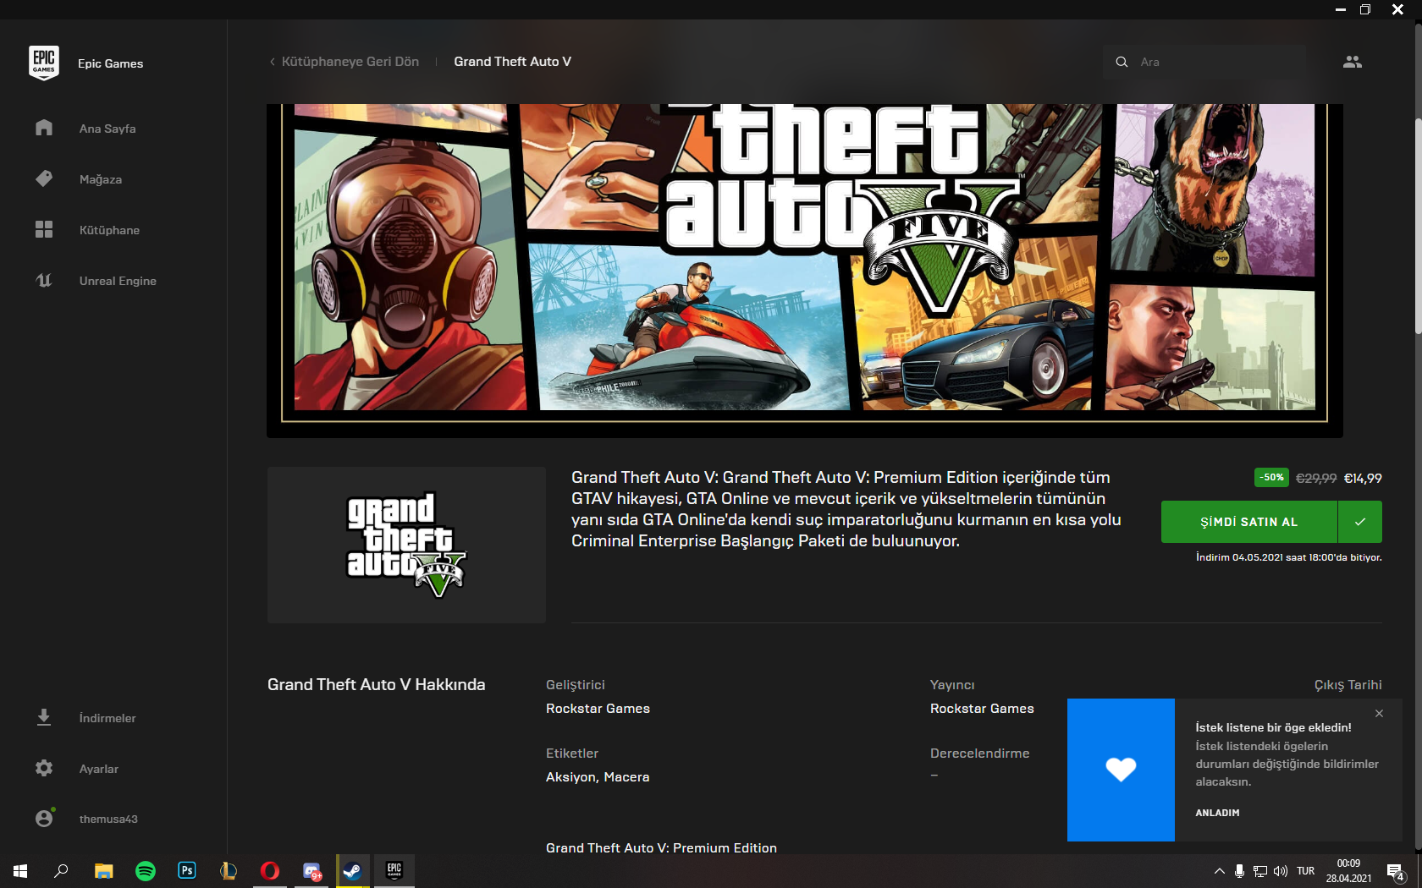Click Grand Theft Auto V: Premium Edition text
The image size is (1422, 888).
tap(661, 847)
